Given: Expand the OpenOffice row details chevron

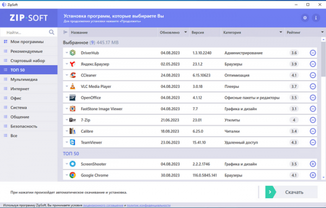Looking at the screenshot, I should click(67, 97).
